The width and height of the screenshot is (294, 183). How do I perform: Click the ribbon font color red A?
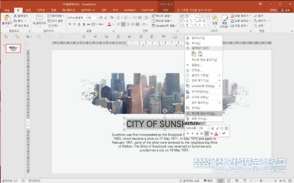click(x=109, y=24)
